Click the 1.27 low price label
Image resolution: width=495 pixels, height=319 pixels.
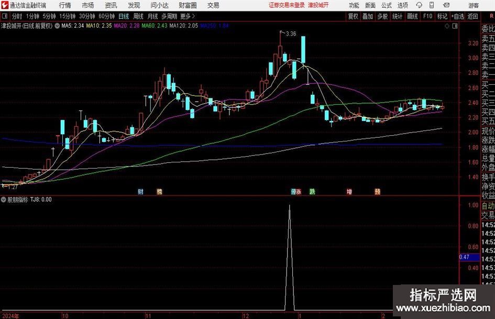(13, 187)
